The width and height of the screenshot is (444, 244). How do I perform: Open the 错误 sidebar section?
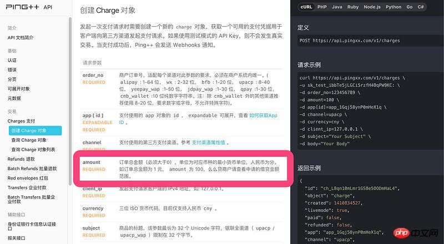click(12, 70)
